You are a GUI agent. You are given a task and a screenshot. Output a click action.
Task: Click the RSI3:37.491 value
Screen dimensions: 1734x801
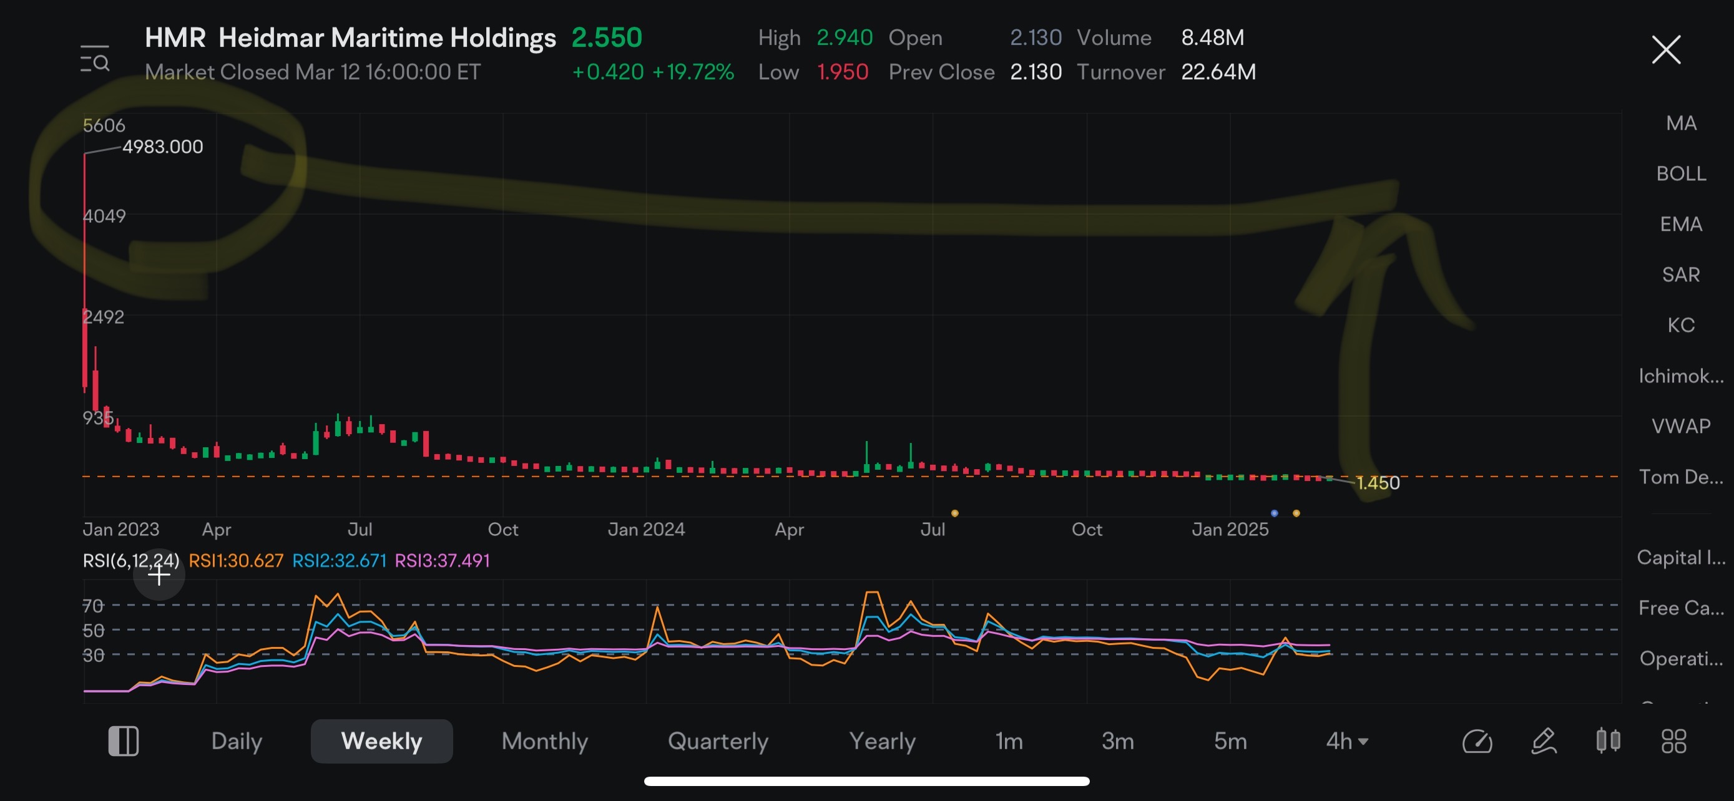pyautogui.click(x=441, y=560)
